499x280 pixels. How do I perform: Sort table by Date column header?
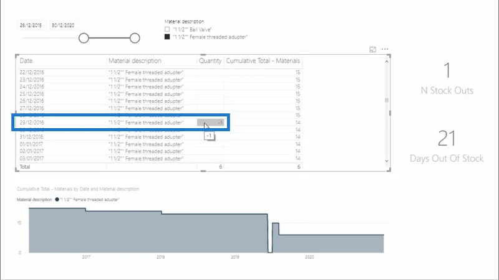click(26, 60)
